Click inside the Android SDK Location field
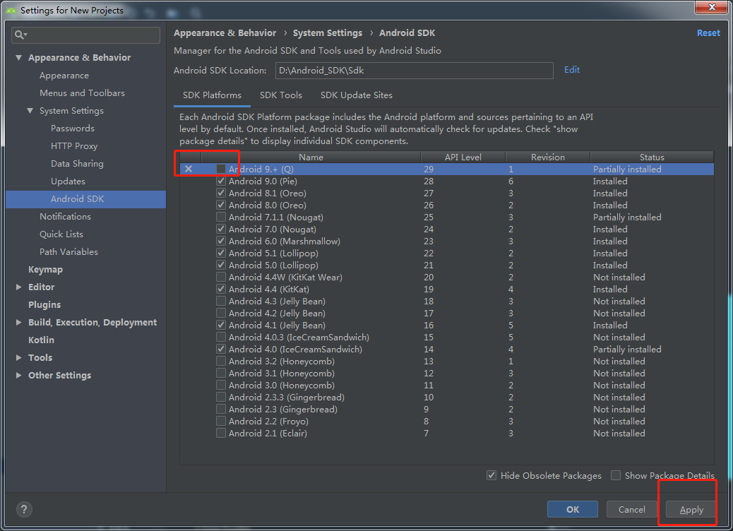Screen dimensions: 733x531 [x=414, y=71]
